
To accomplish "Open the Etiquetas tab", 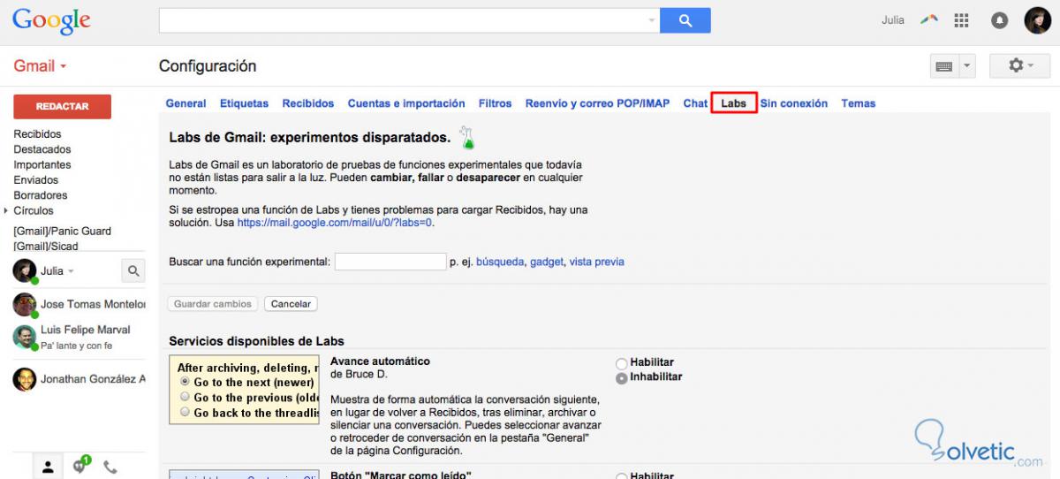I will tap(244, 103).
